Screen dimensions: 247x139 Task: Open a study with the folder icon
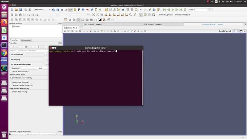coord(16,10)
